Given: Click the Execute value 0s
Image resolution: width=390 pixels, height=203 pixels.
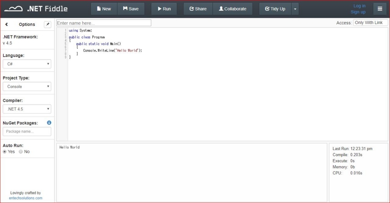Looking at the screenshot, I should (x=352, y=161).
